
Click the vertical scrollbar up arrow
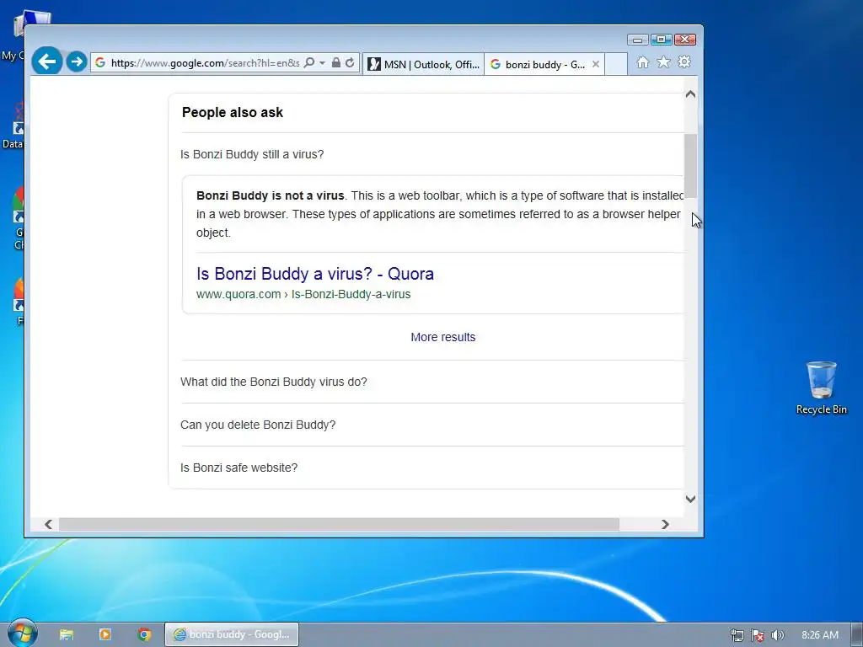[690, 94]
